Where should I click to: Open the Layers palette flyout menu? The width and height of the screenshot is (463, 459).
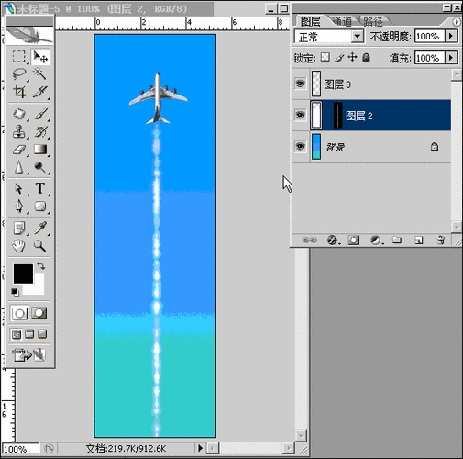tap(456, 22)
